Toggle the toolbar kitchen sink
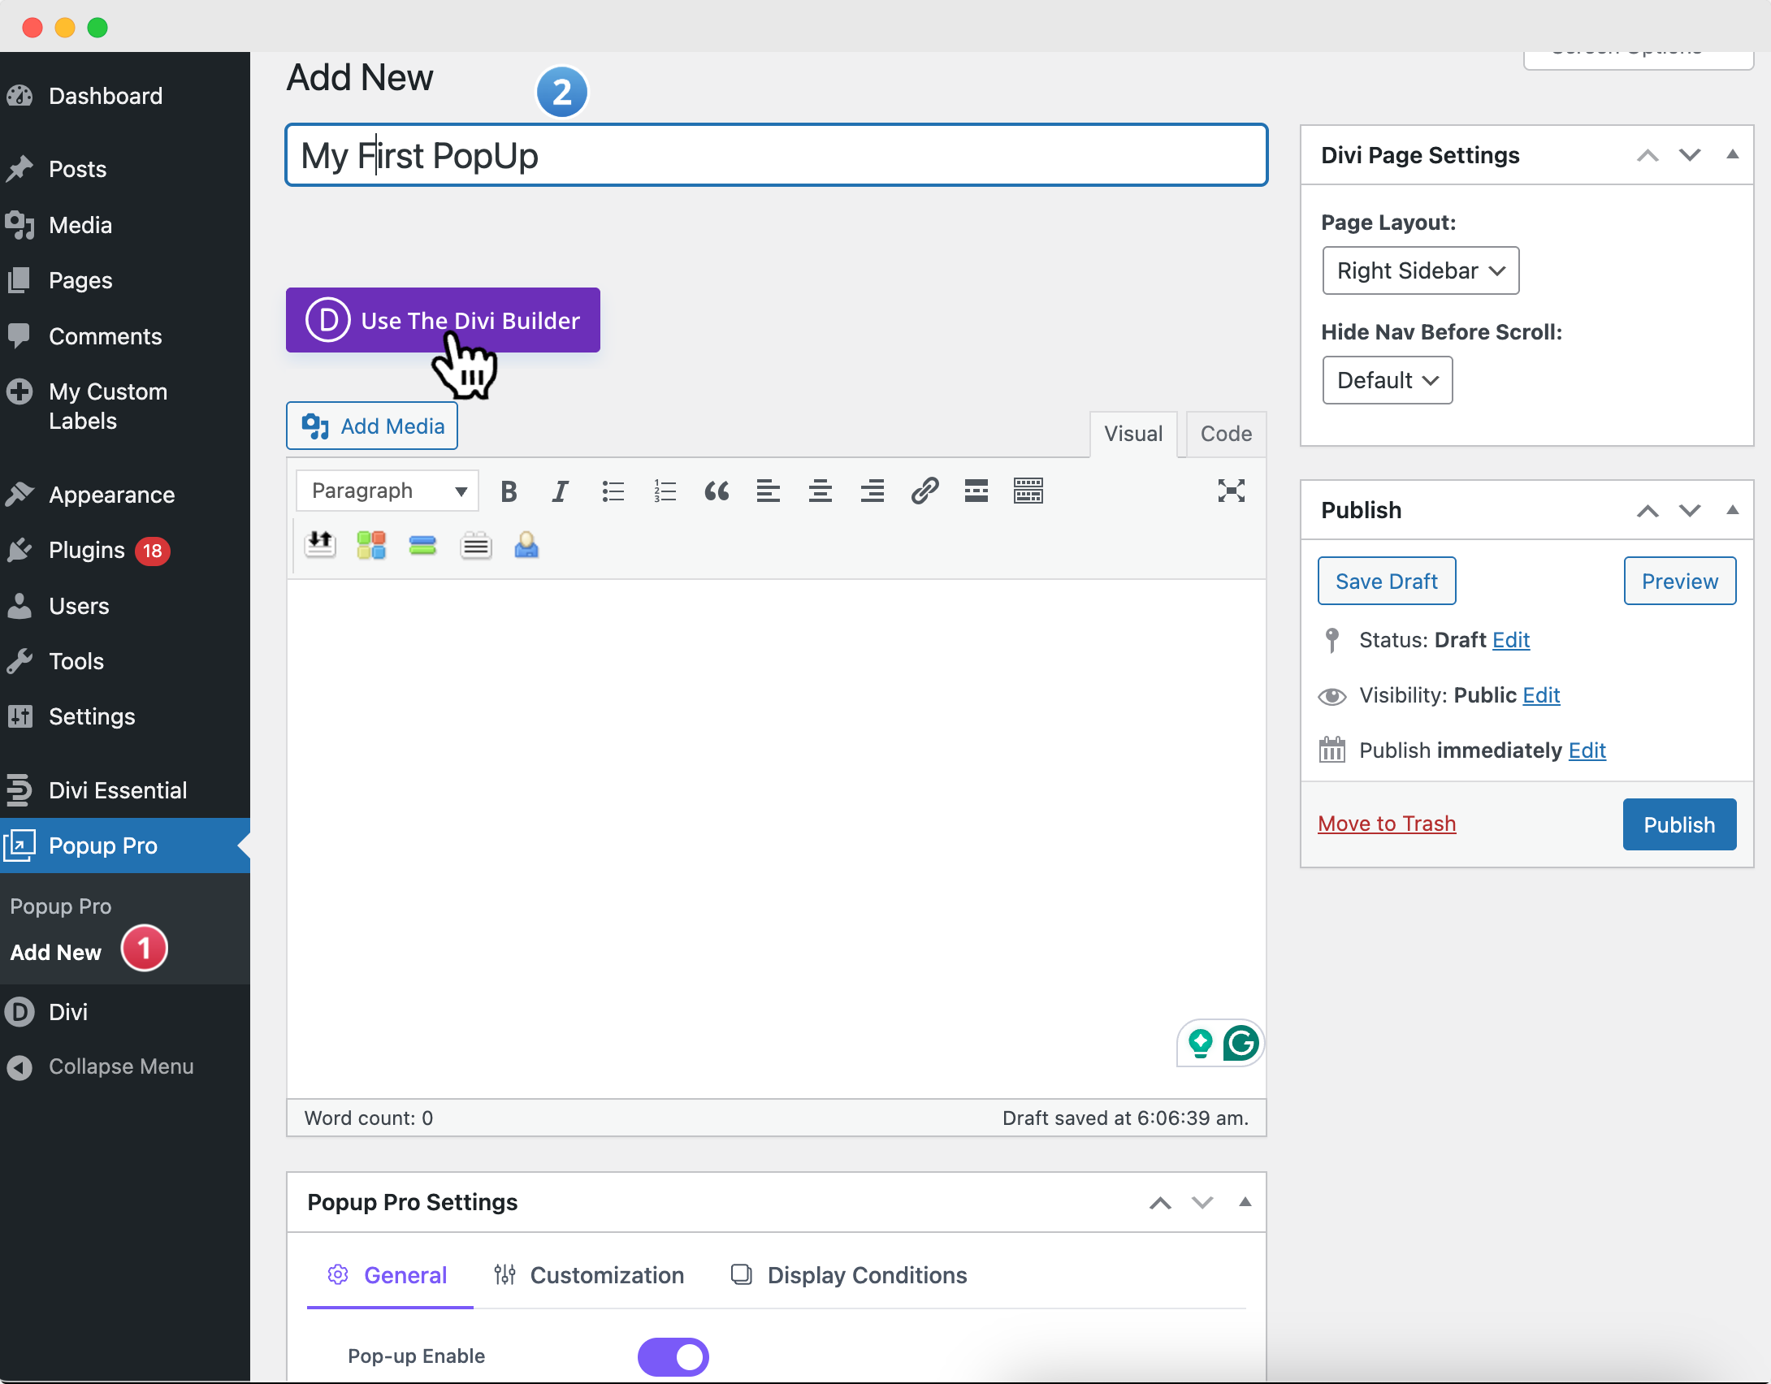1771x1384 pixels. tap(1028, 491)
